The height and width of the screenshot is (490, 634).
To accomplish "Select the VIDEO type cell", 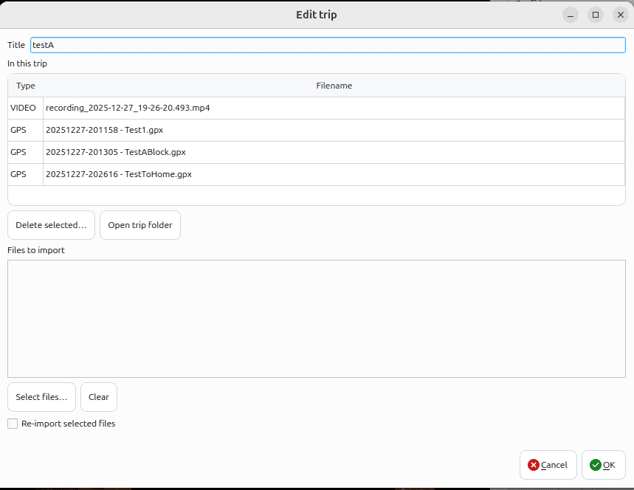I will [24, 108].
